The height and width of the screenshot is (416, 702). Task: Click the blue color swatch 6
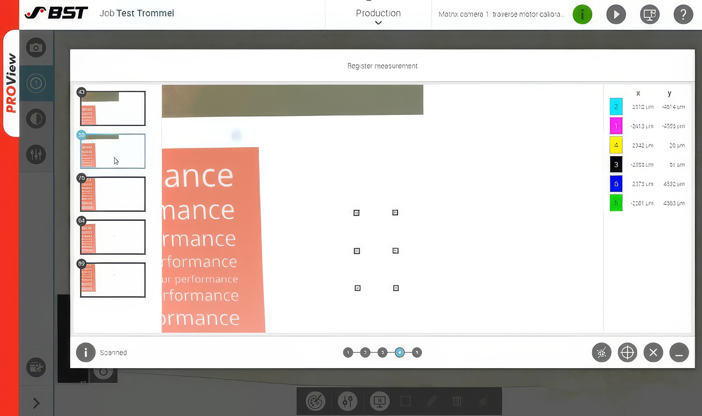click(616, 184)
